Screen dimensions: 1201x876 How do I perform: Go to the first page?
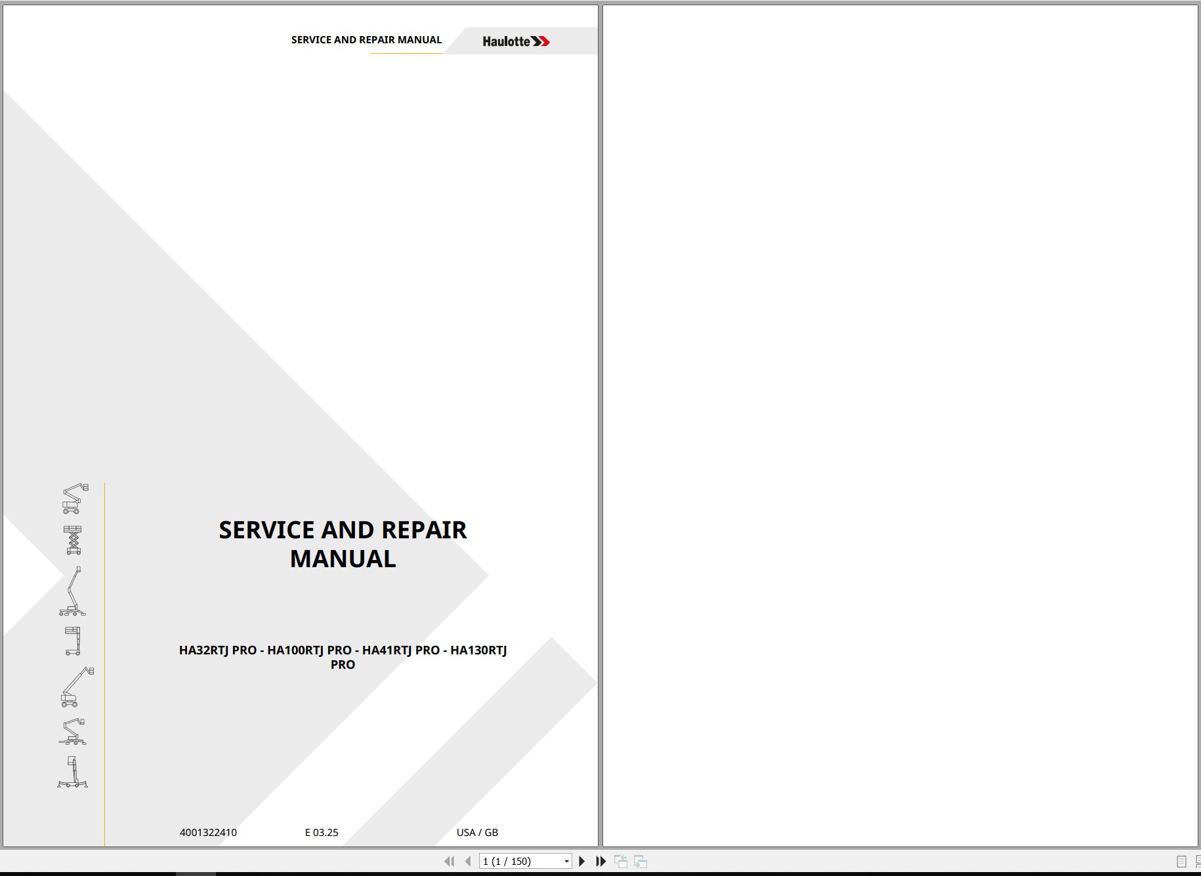click(x=449, y=861)
